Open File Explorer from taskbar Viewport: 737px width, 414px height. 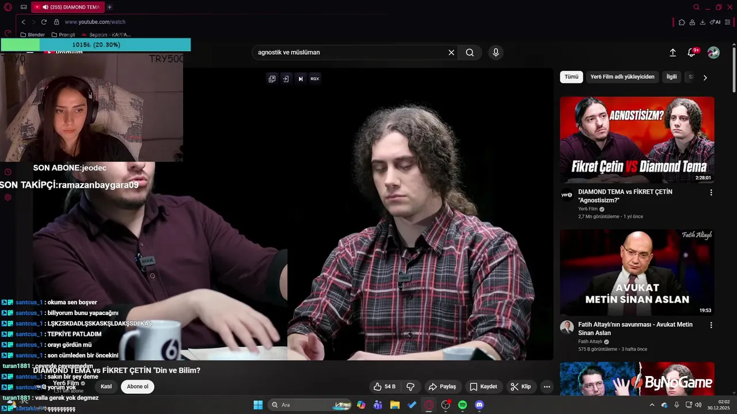tap(395, 405)
